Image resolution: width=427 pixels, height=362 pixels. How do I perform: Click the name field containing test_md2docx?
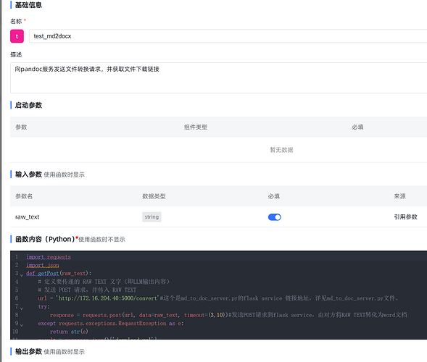click(x=228, y=36)
